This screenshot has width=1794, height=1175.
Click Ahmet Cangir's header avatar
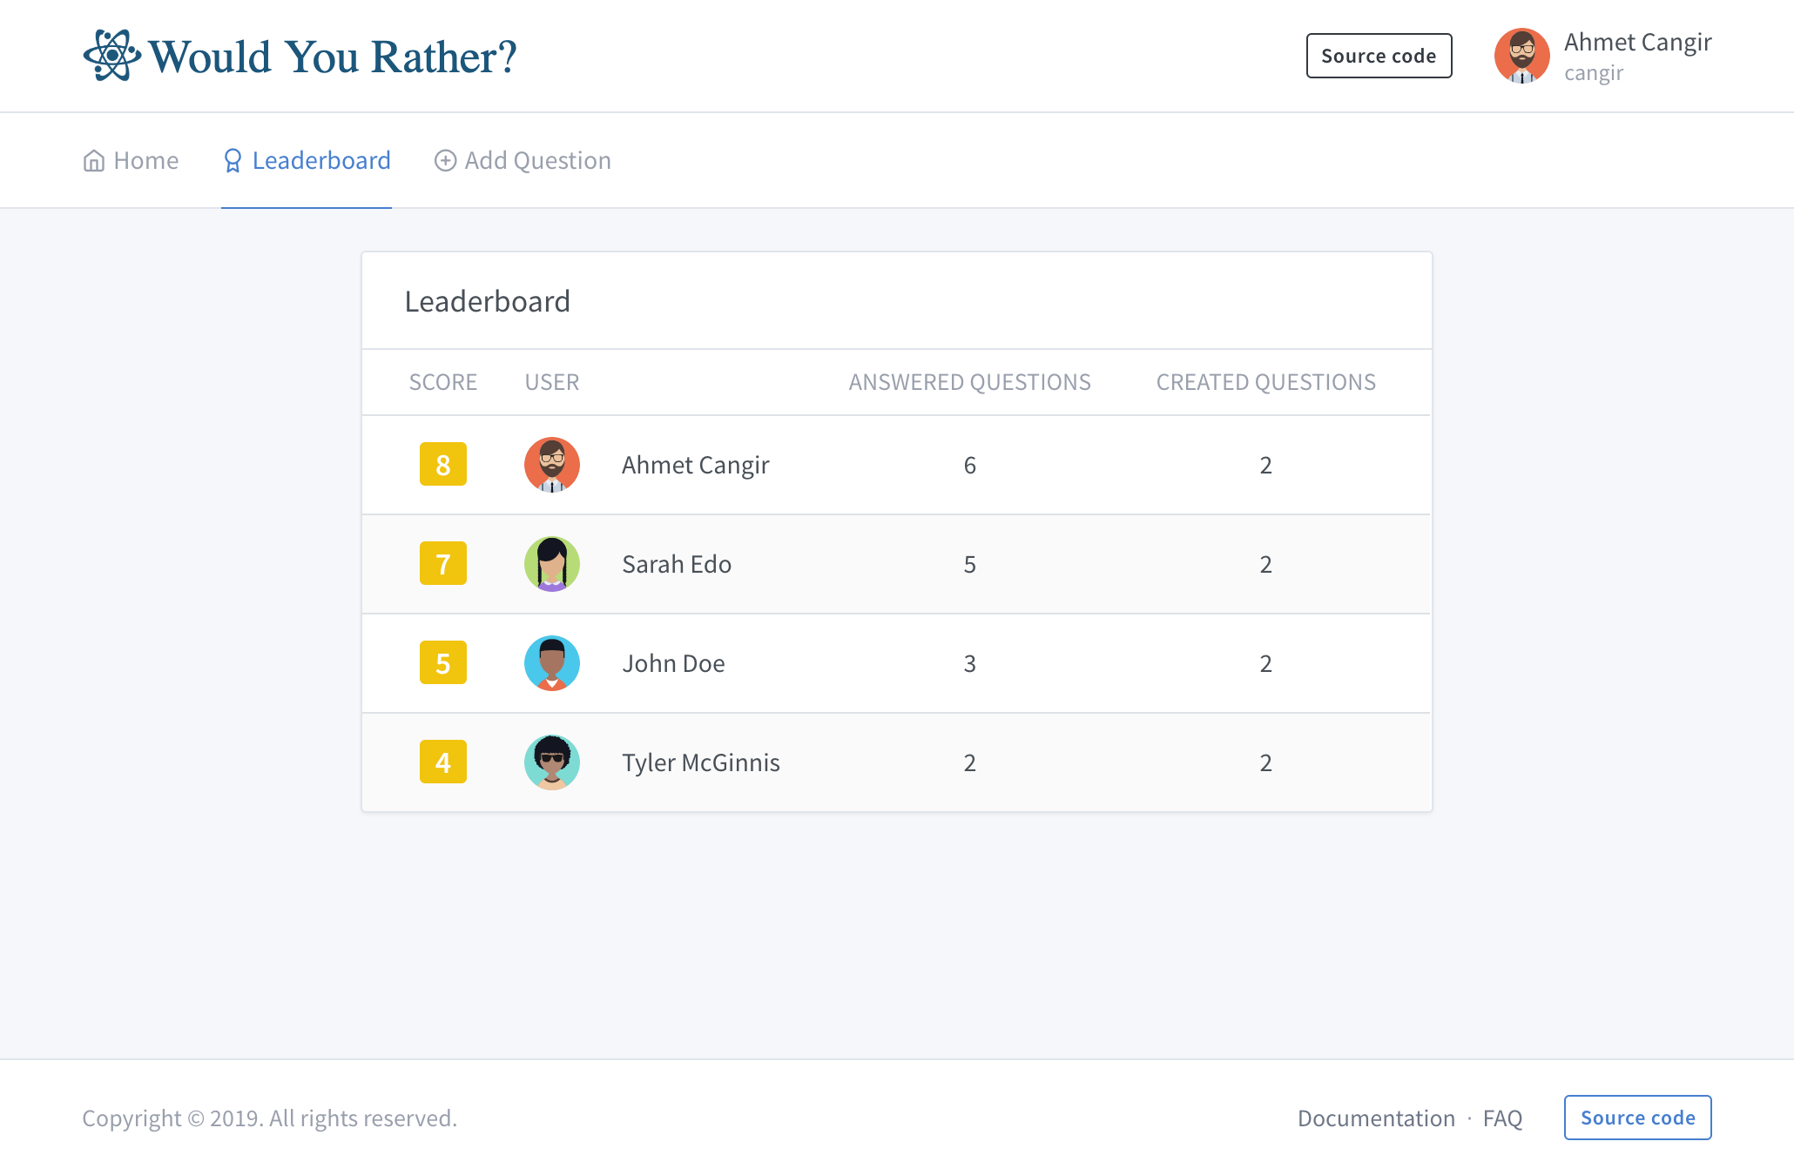point(1521,56)
